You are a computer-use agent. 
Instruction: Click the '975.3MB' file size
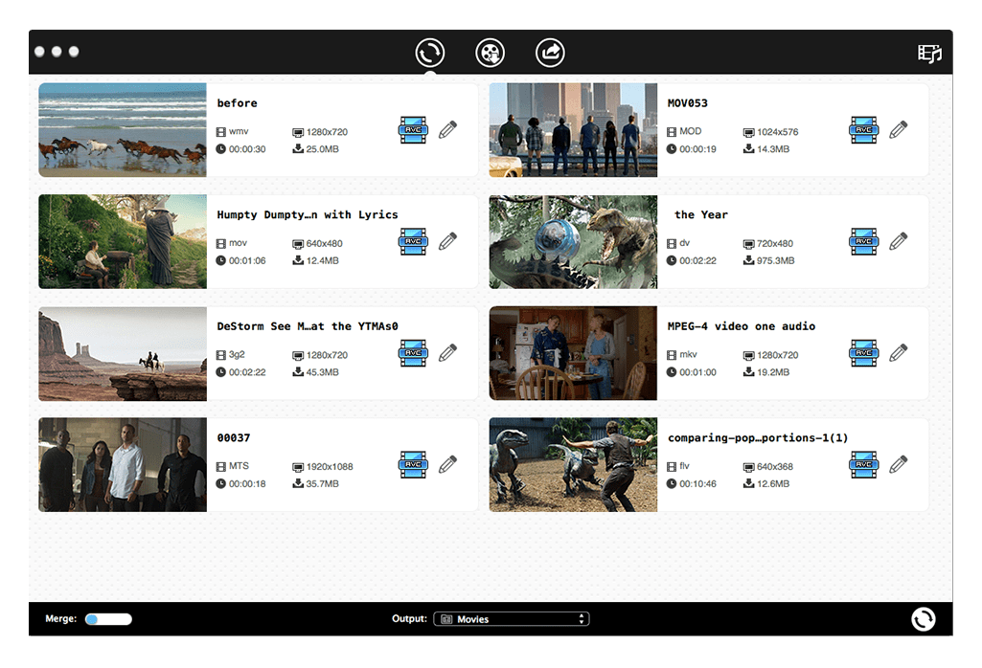775,261
